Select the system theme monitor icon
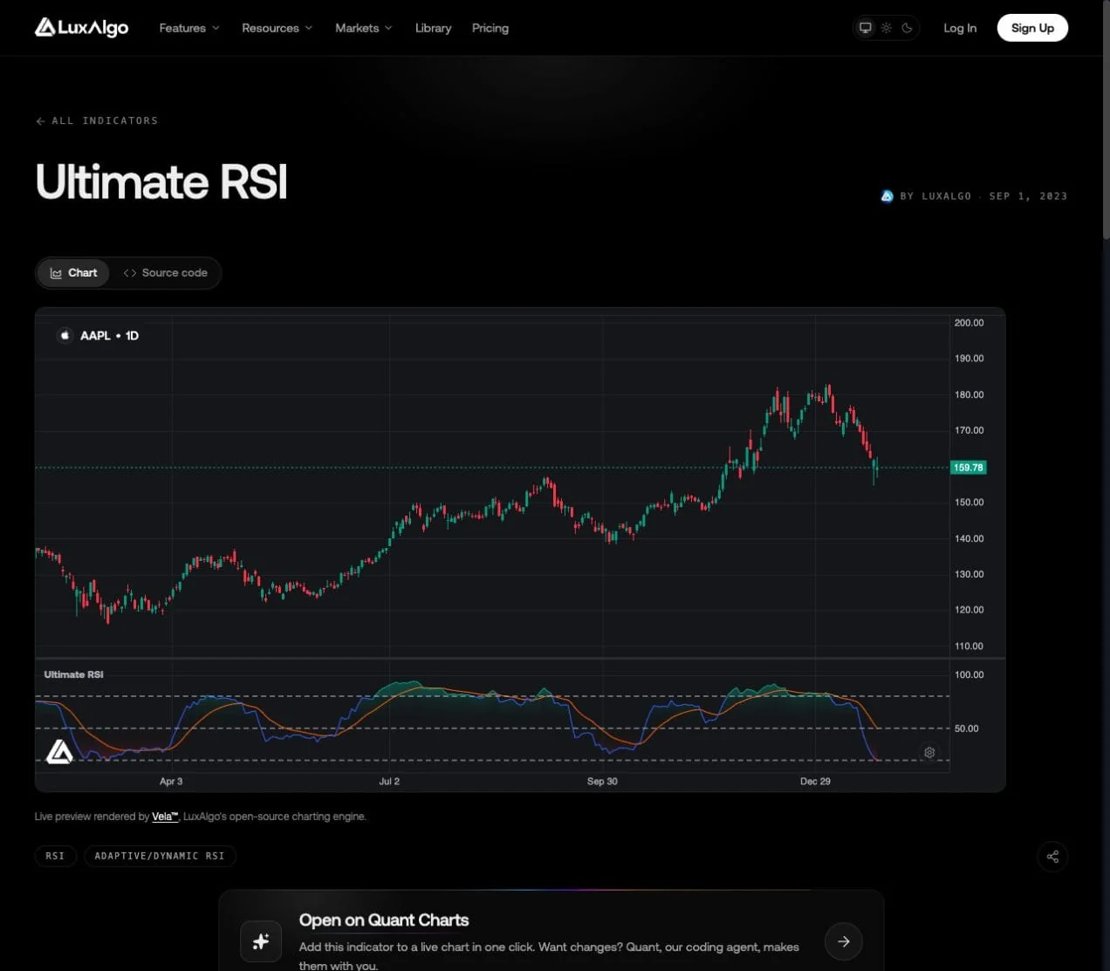Image resolution: width=1110 pixels, height=971 pixels. coord(865,28)
